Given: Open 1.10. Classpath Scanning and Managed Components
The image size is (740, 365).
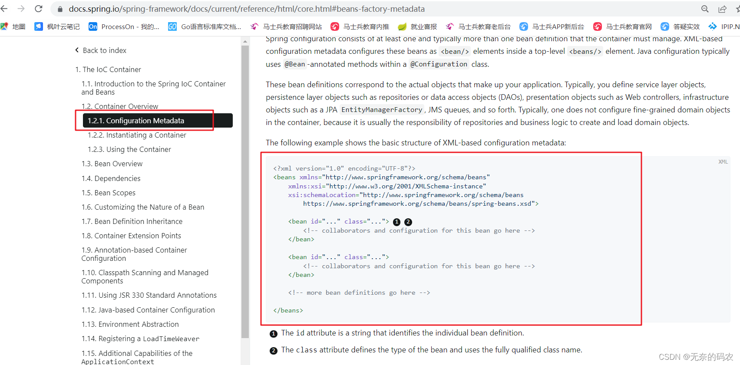Looking at the screenshot, I should click(145, 276).
